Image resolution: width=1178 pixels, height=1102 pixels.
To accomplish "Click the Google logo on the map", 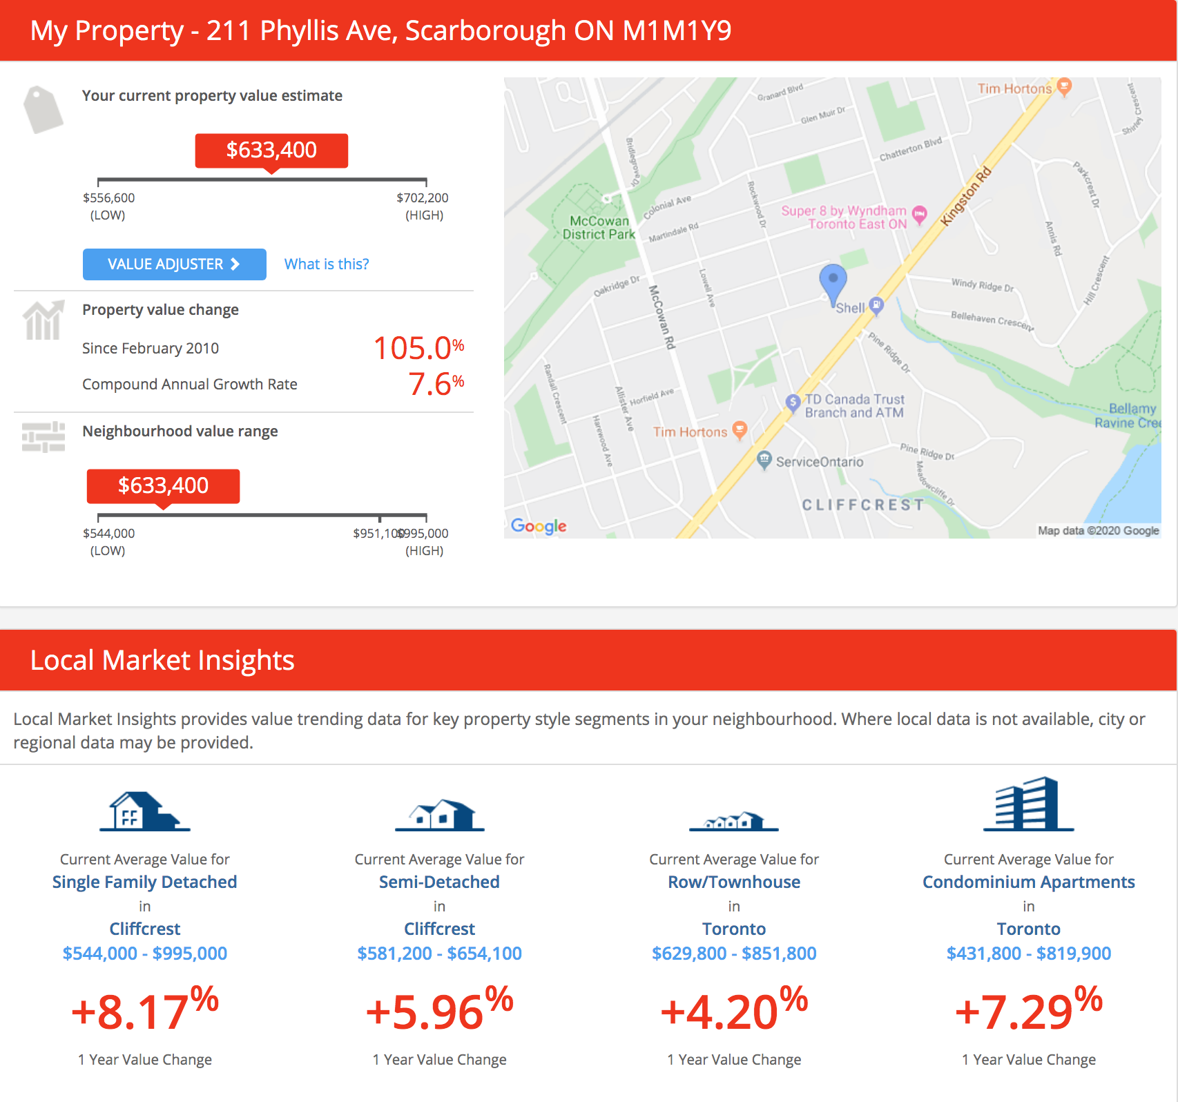I will (x=539, y=526).
